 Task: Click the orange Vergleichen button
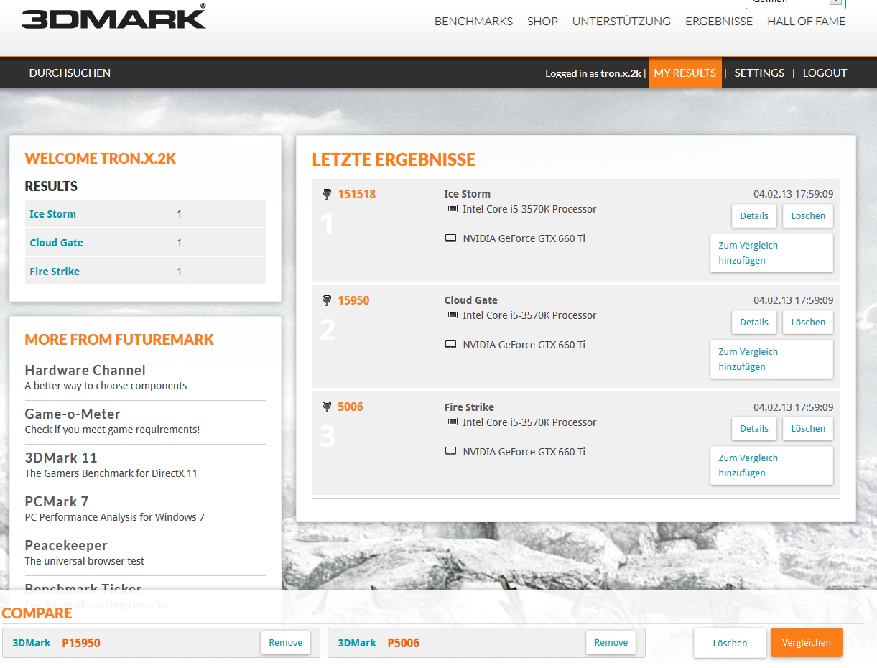coord(807,643)
